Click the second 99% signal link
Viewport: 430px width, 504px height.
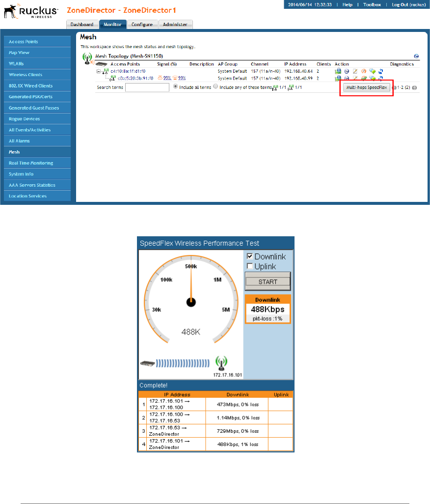tap(182, 78)
